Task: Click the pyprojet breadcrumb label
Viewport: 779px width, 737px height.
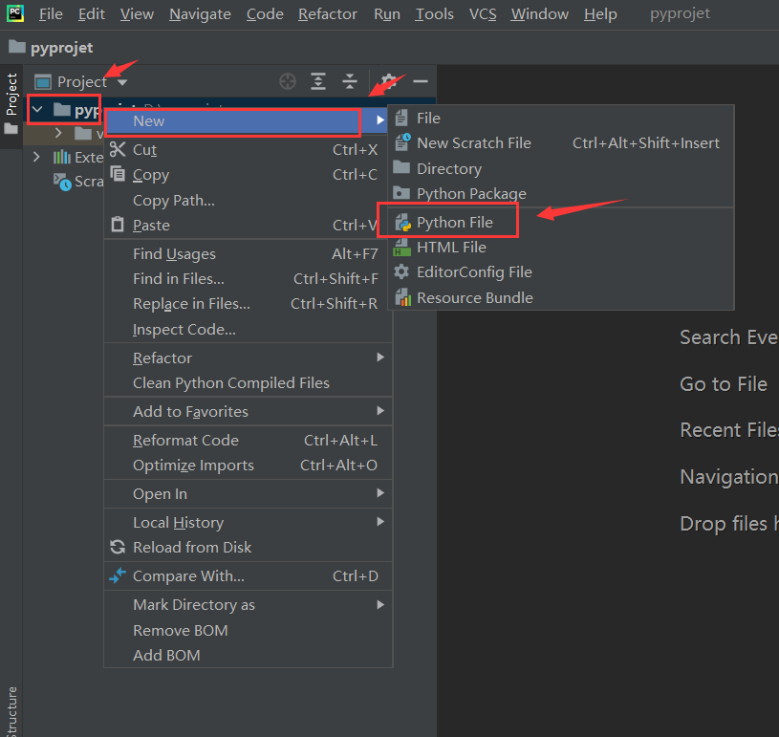Action: pos(61,48)
